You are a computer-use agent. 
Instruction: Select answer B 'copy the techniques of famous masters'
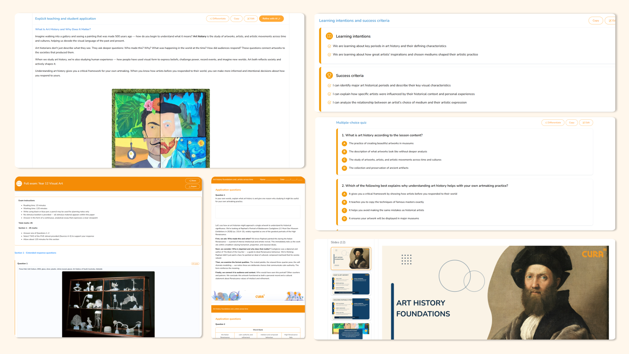[x=344, y=202]
